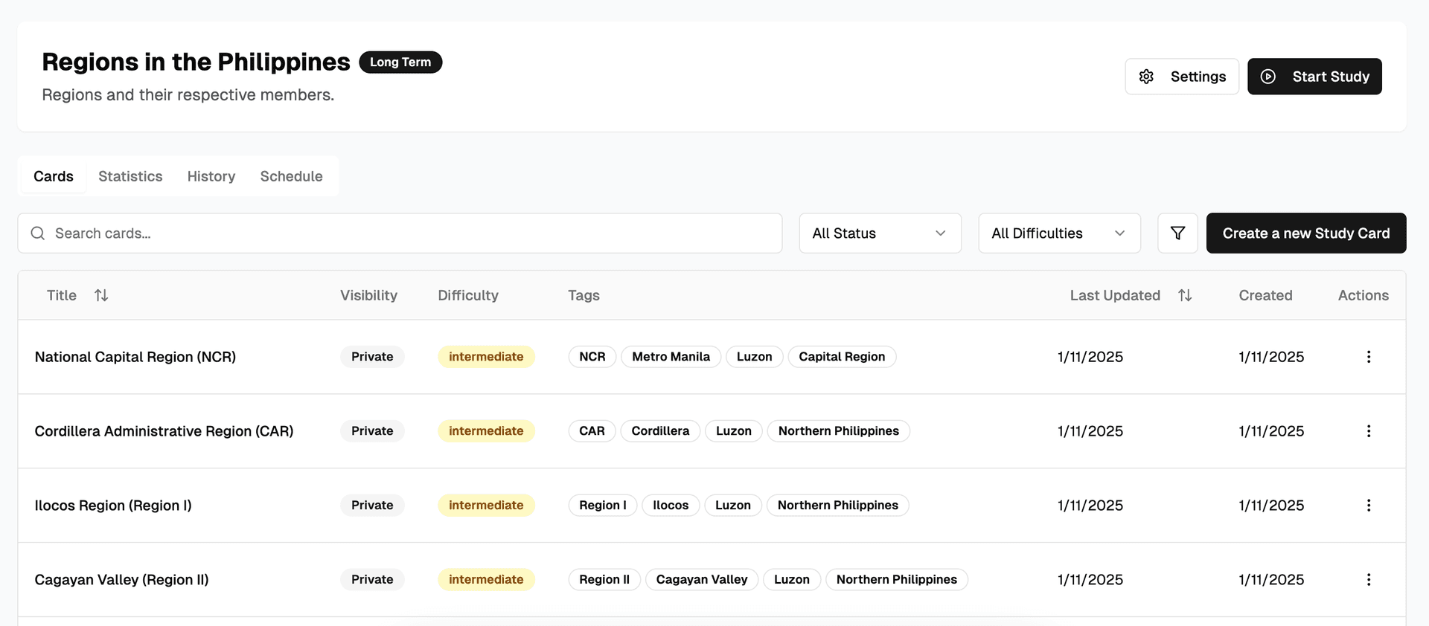Open actions menu for Cagayan Valley row
This screenshot has height=626, width=1429.
pyautogui.click(x=1368, y=580)
